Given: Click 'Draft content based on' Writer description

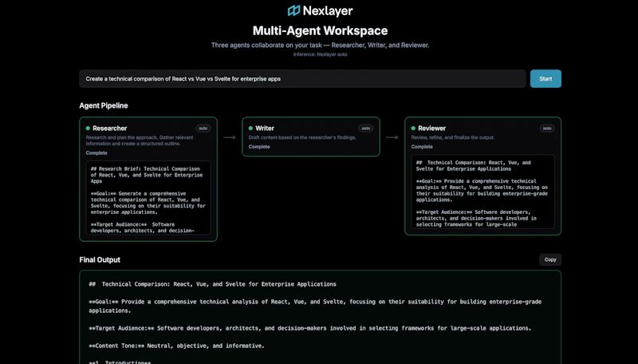Looking at the screenshot, I should tap(302, 137).
